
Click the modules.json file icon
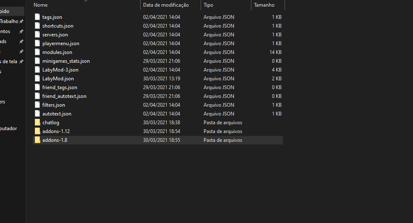coord(37,52)
